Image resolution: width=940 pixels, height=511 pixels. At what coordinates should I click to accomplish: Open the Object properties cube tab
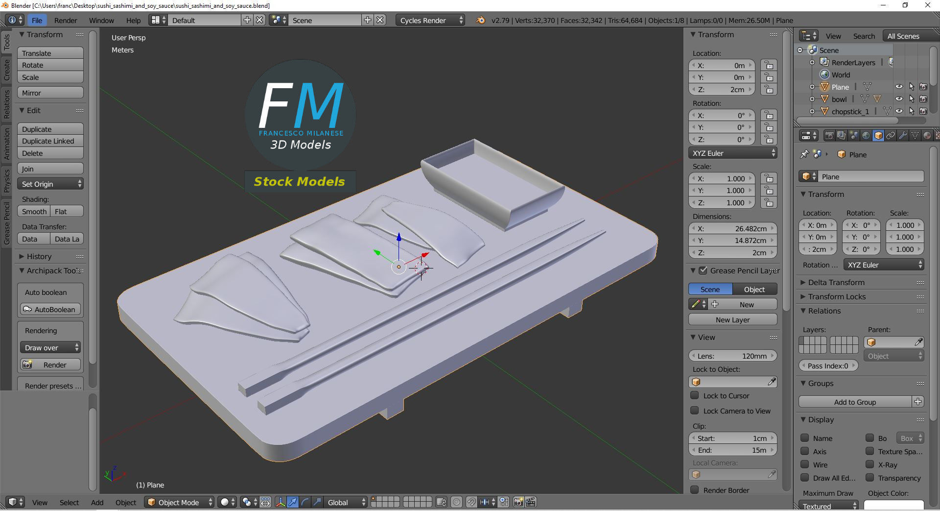878,136
